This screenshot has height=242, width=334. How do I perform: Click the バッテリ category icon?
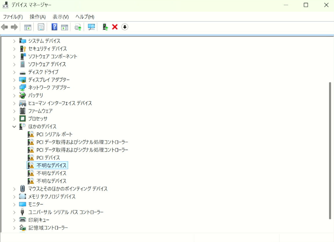pos(22,95)
